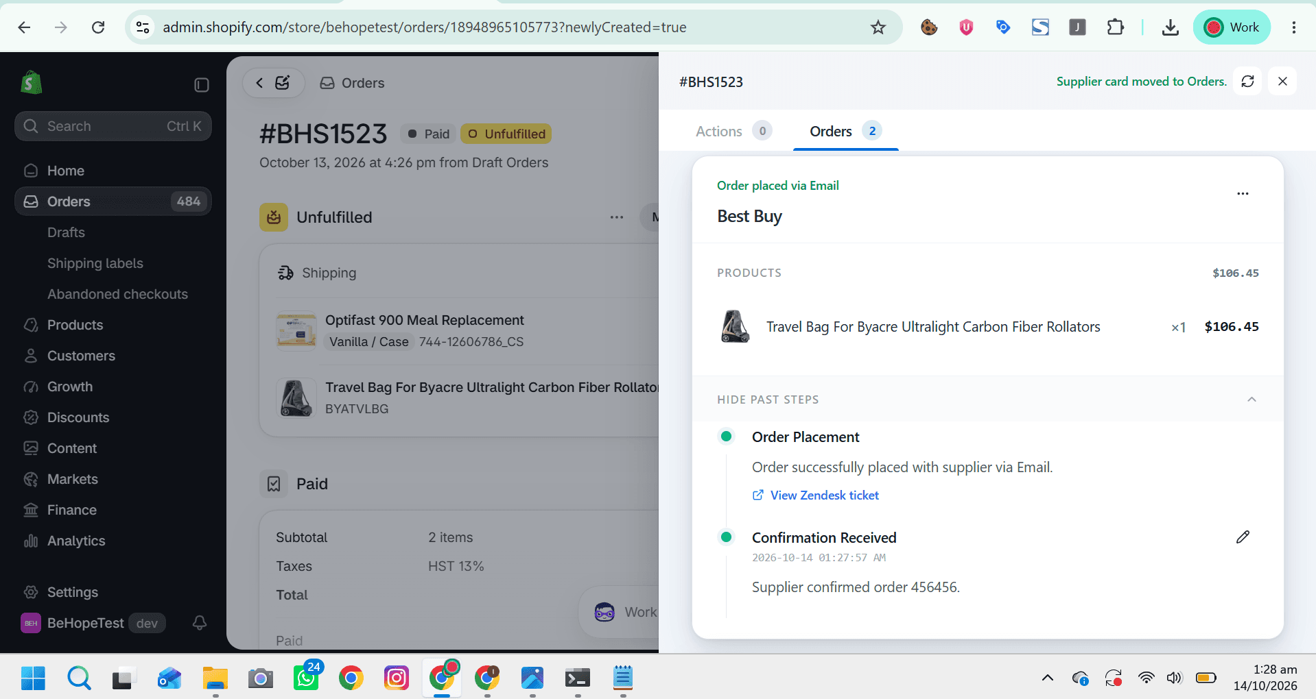
Task: Open WhatsApp from the taskbar
Action: [306, 678]
